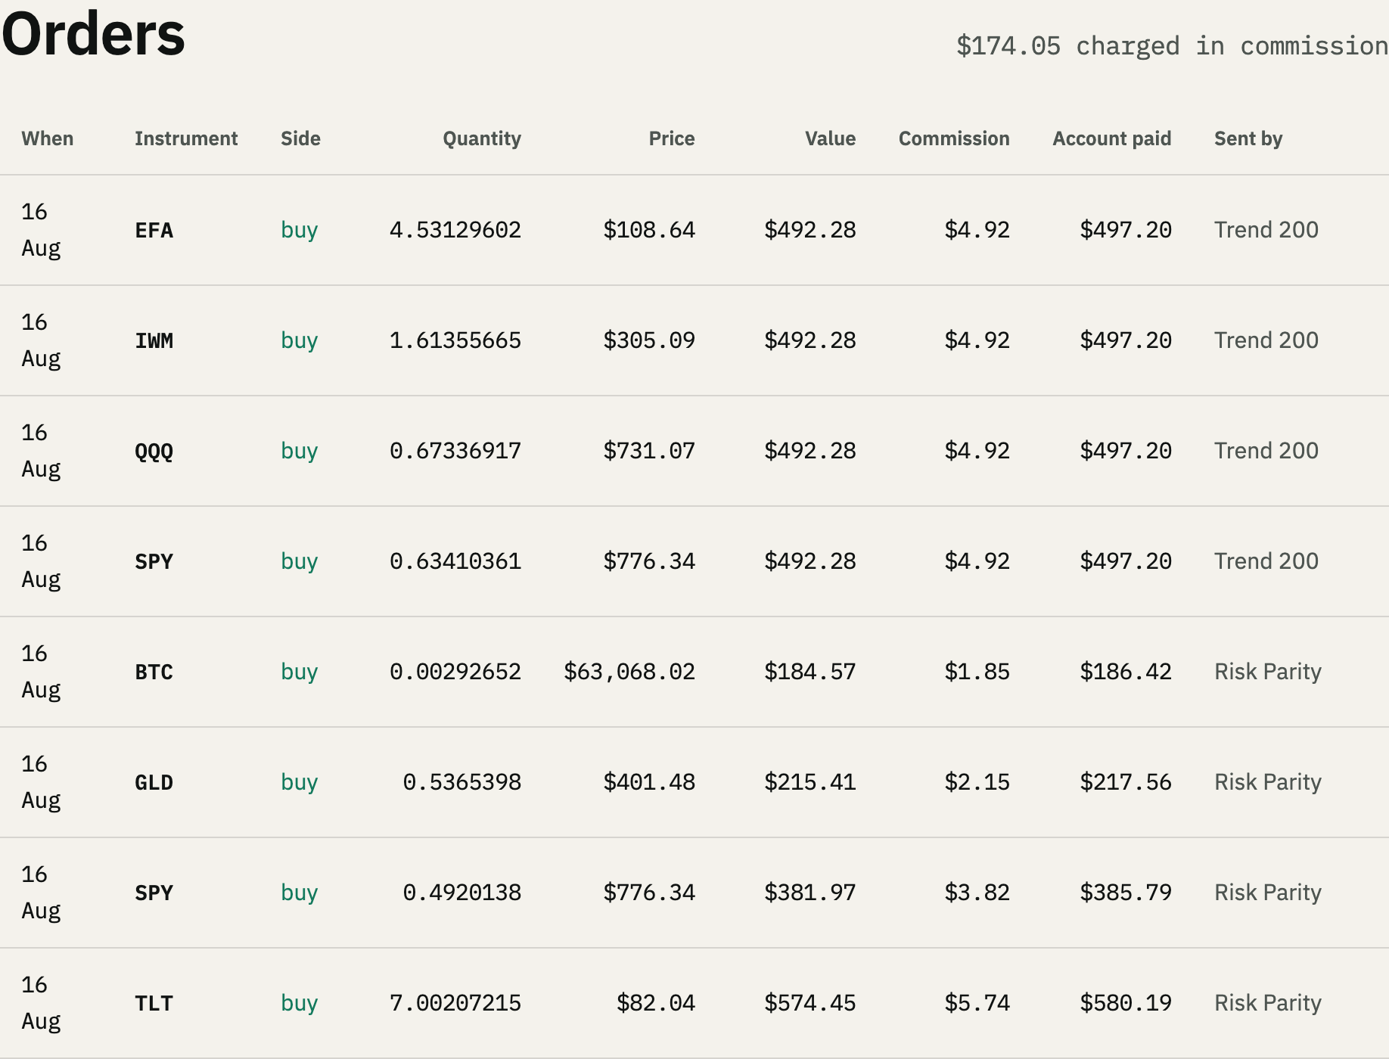The height and width of the screenshot is (1059, 1389).
Task: Open Risk Parity strategy in BTC row
Action: click(1268, 672)
